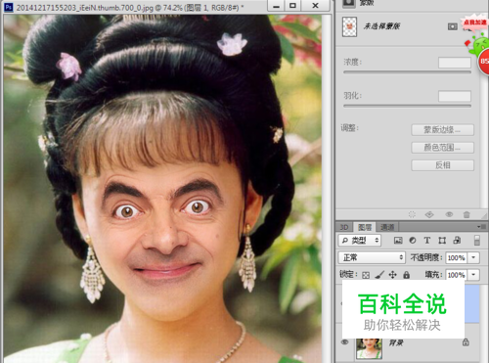
Task: Click the Opacity (不透明度) 100% field
Action: [456, 258]
